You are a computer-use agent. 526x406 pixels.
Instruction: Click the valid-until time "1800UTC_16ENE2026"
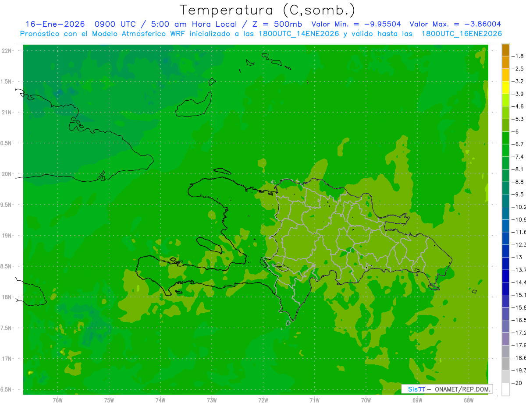(462, 34)
